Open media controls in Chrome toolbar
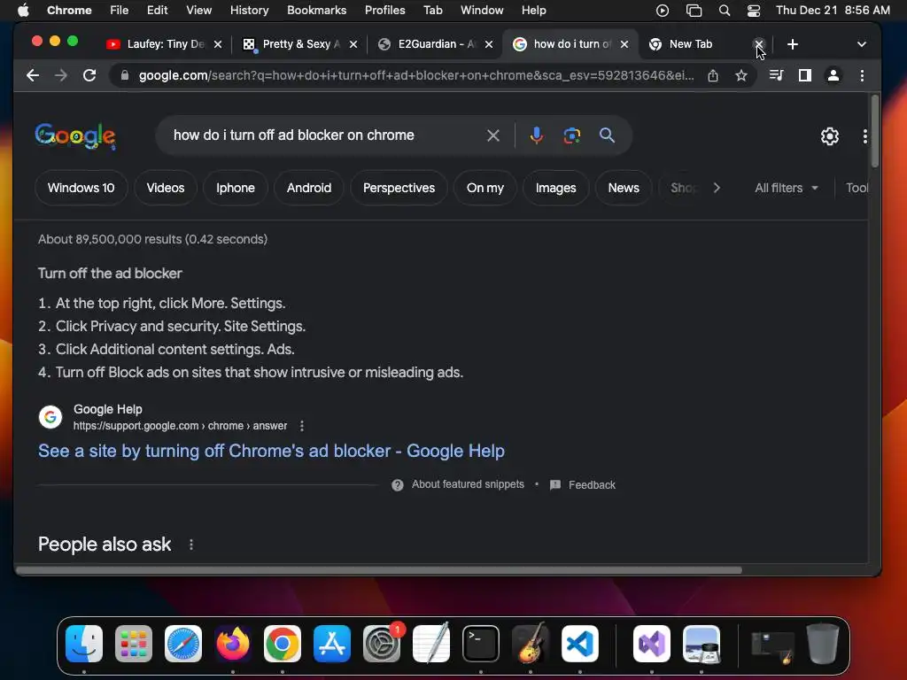This screenshot has width=907, height=680. pyautogui.click(x=776, y=75)
